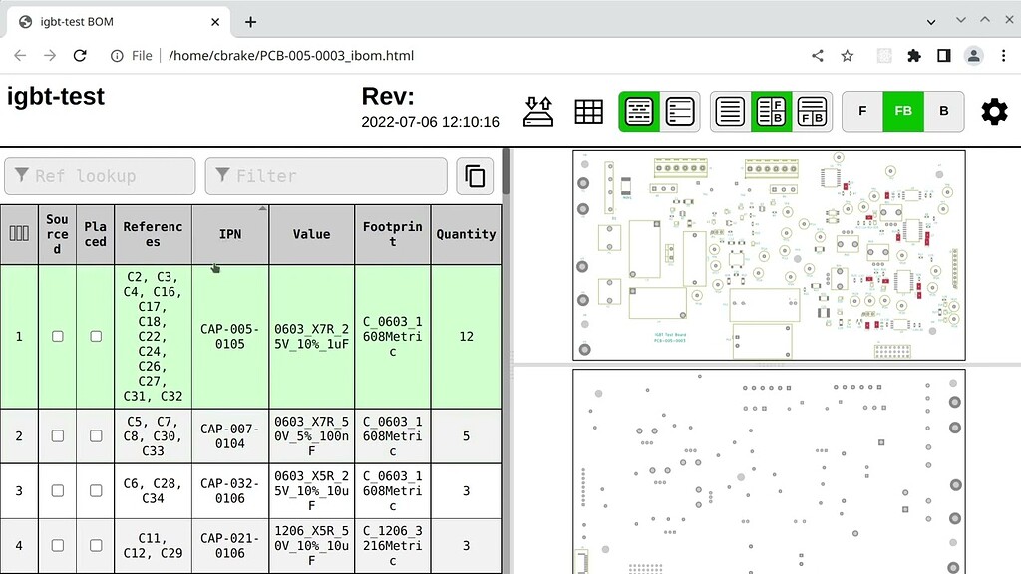The width and height of the screenshot is (1021, 574).
Task: Copy the BOM table using the copy icon
Action: (x=475, y=175)
